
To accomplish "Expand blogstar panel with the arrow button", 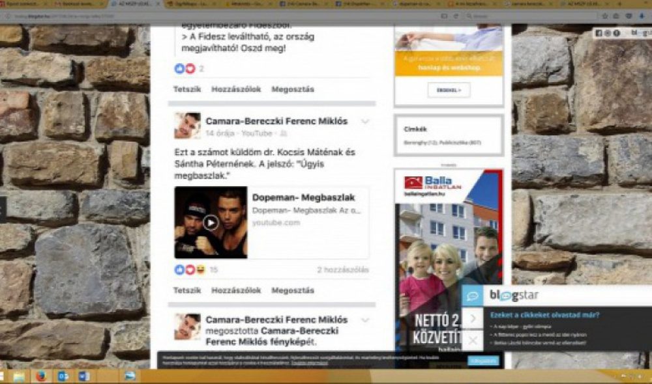I will (473, 319).
